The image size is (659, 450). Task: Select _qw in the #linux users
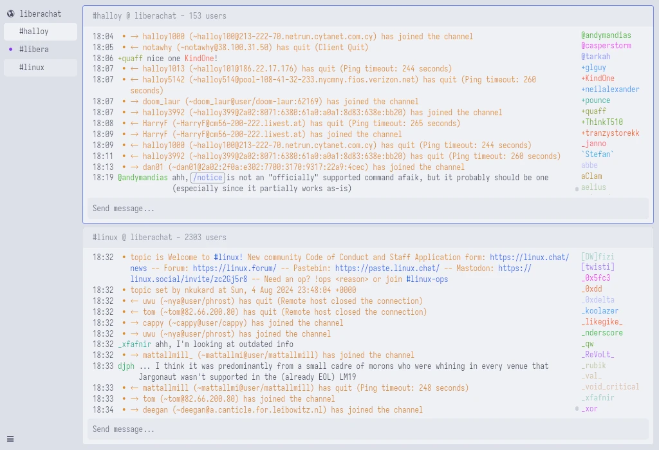pyautogui.click(x=587, y=344)
